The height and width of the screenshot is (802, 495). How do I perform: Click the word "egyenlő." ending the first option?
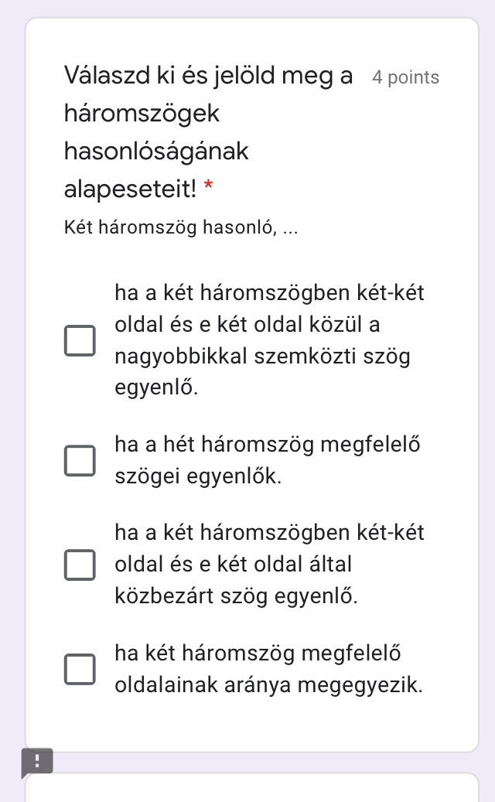click(156, 388)
